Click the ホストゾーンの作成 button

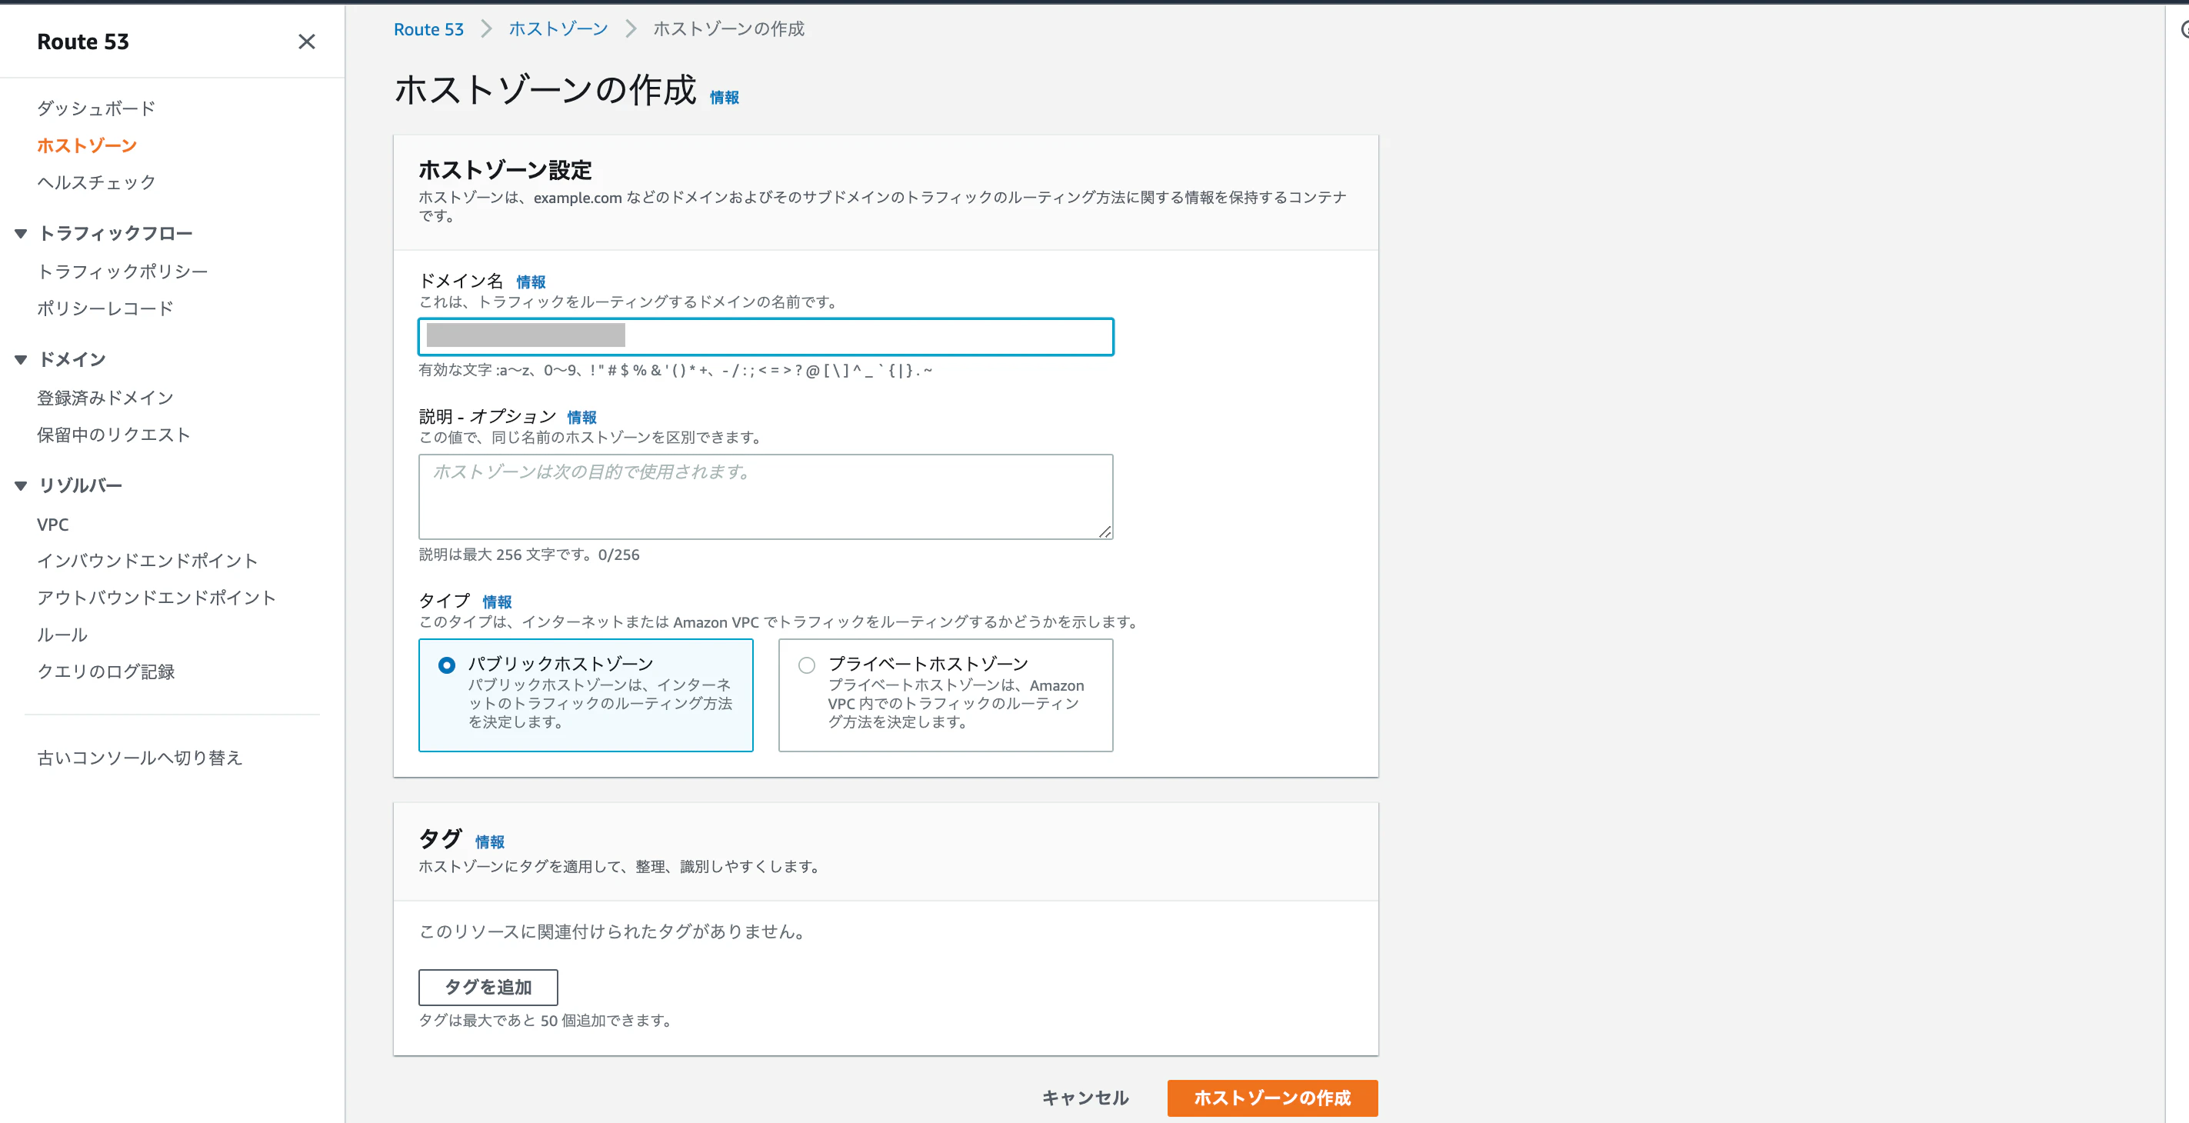point(1271,1098)
